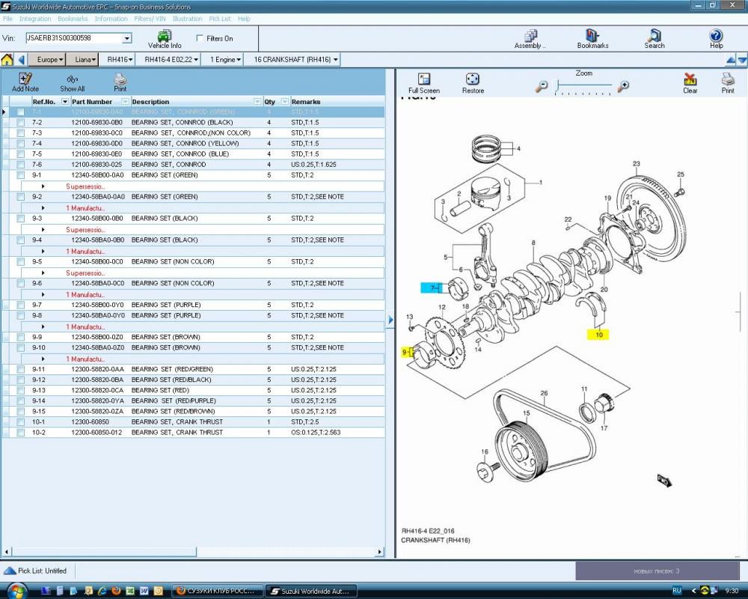Open the Liana model dropdown
Image resolution: width=748 pixels, height=599 pixels.
click(x=85, y=60)
